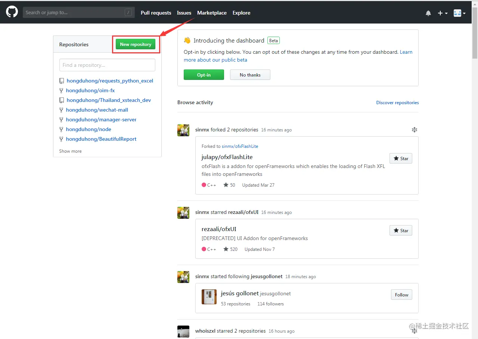The image size is (478, 339).
Task: Click the 114 followers text
Action: [271, 304]
